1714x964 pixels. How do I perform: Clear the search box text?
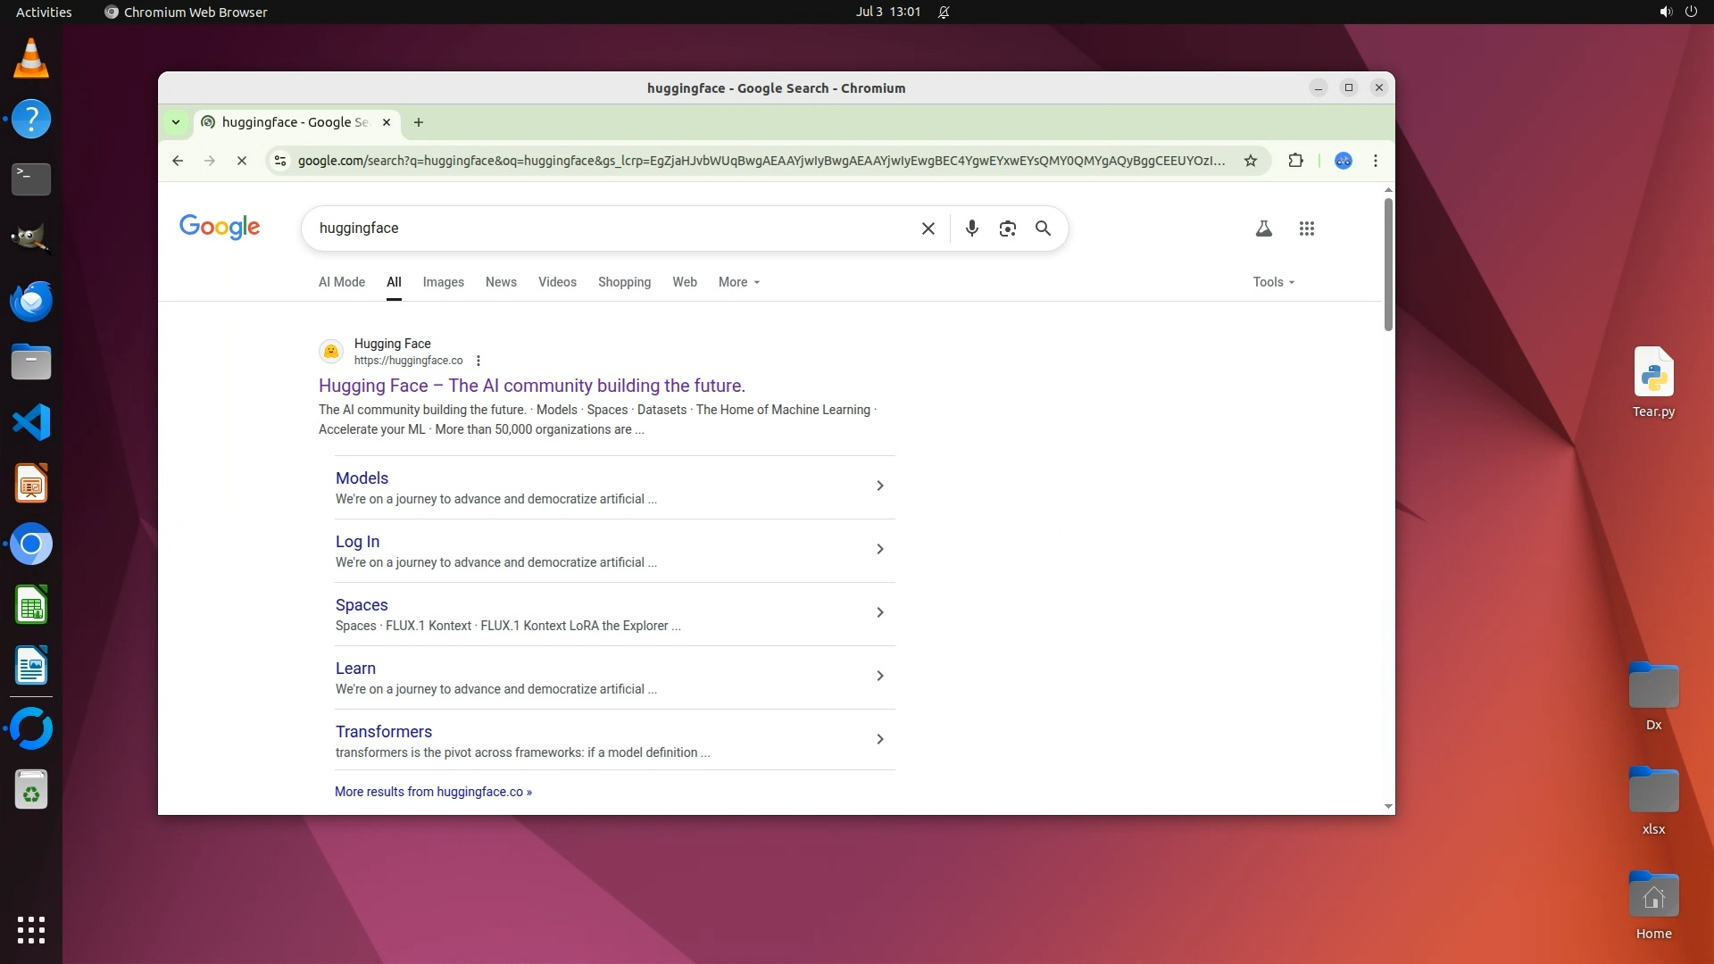[928, 229]
